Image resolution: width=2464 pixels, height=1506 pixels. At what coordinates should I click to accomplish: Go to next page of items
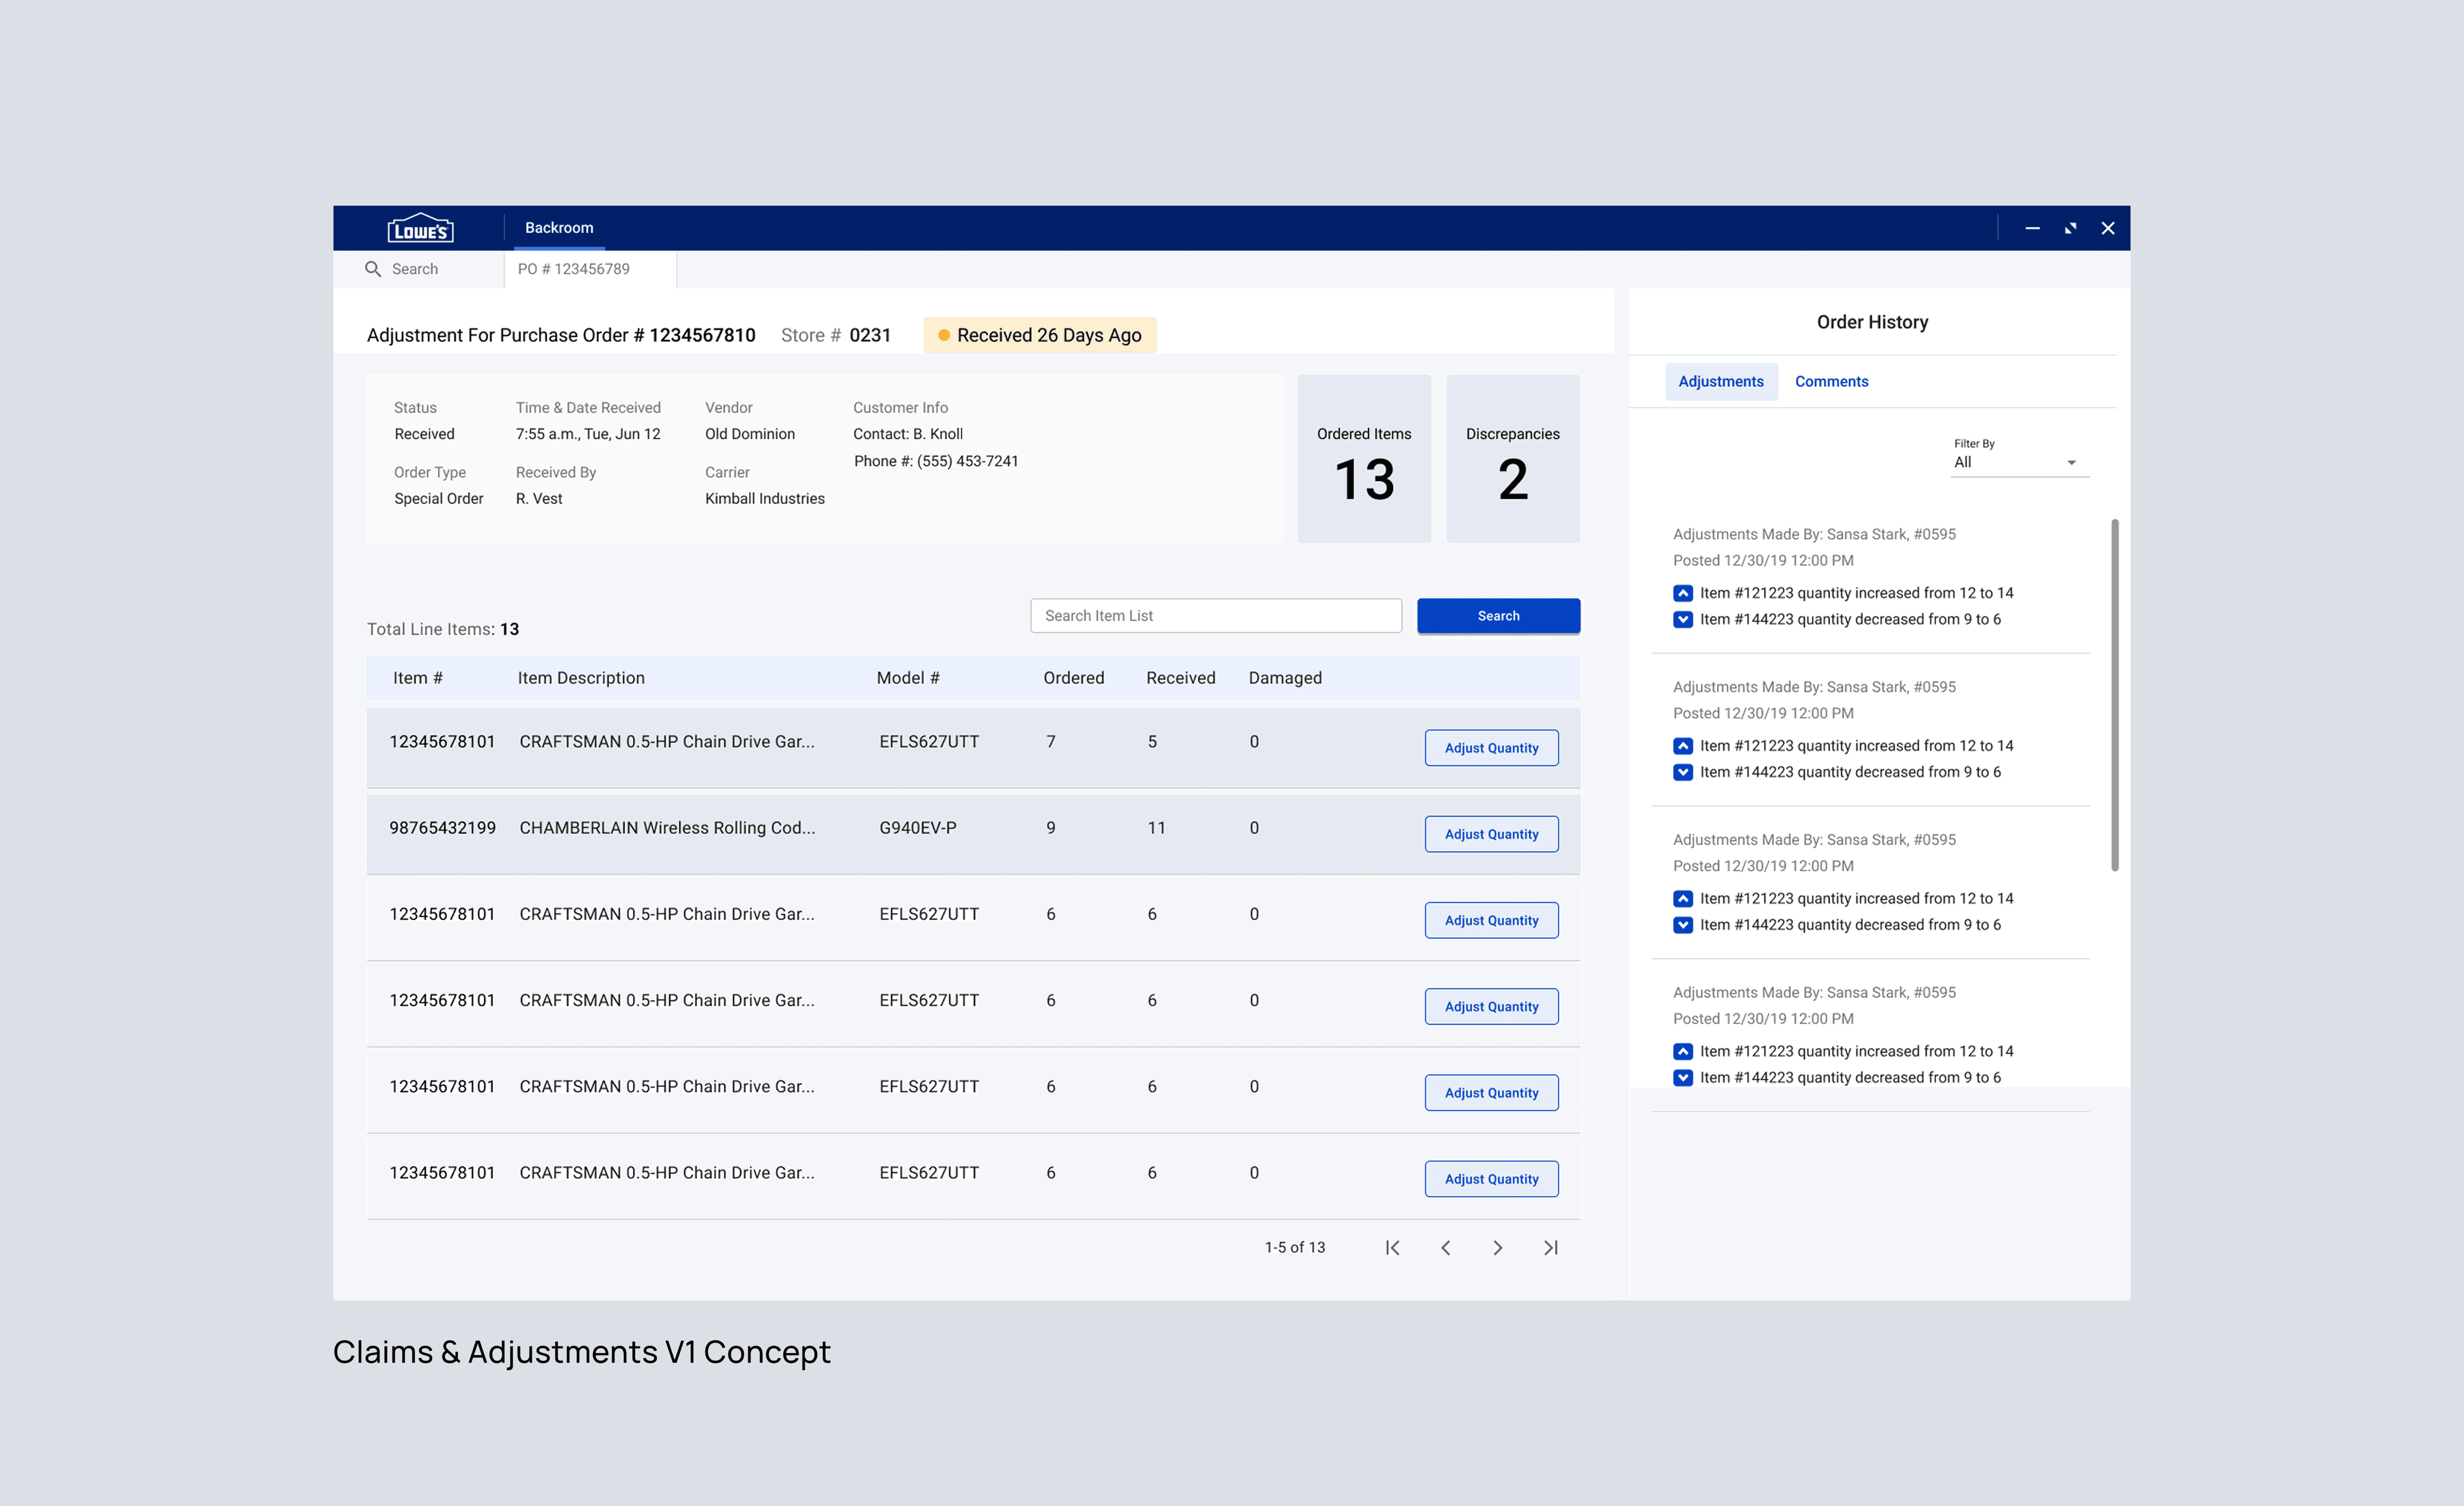(x=1497, y=1247)
